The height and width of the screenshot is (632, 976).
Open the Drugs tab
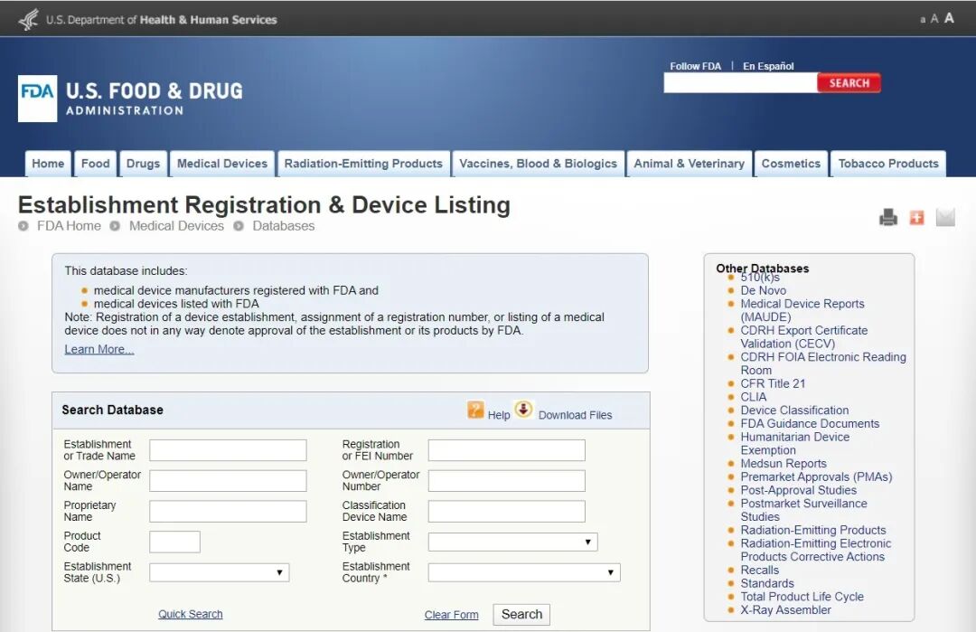tap(143, 164)
